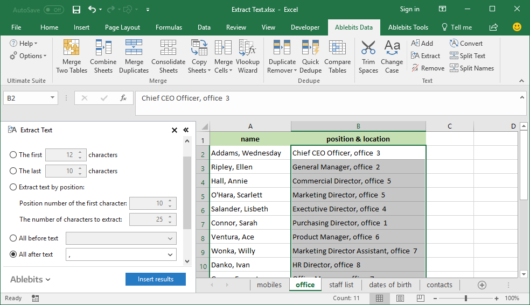The width and height of the screenshot is (530, 305).
Task: Switch to Page Layout view in status bar
Action: [400, 298]
